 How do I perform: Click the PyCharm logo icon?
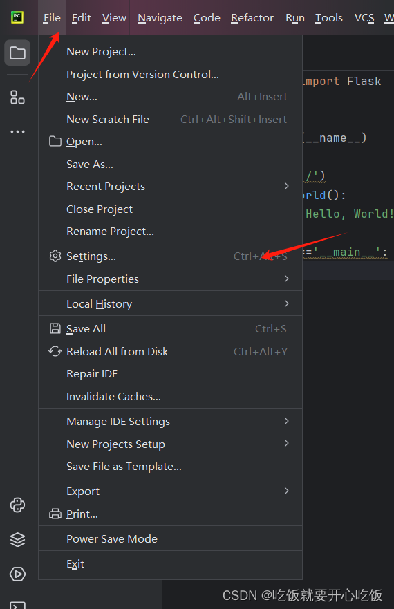point(17,17)
